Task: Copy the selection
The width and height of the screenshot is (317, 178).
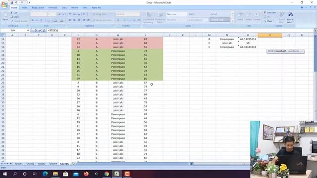Action: pyautogui.click(x=14, y=17)
